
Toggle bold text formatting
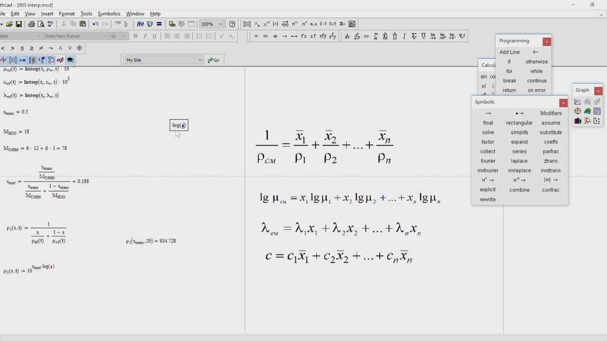[x=136, y=36]
